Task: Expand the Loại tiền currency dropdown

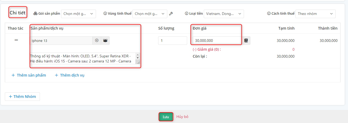Action: [224, 14]
